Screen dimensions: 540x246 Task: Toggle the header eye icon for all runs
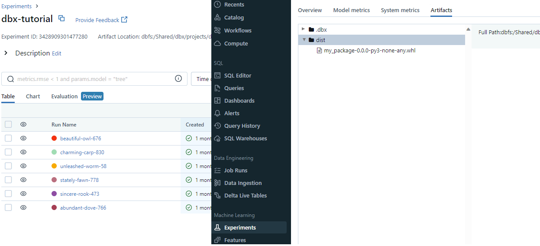23,124
